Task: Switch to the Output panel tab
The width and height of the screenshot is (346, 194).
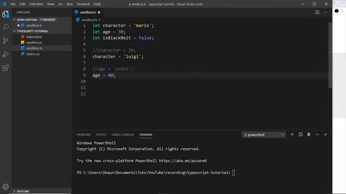Action: (101, 135)
